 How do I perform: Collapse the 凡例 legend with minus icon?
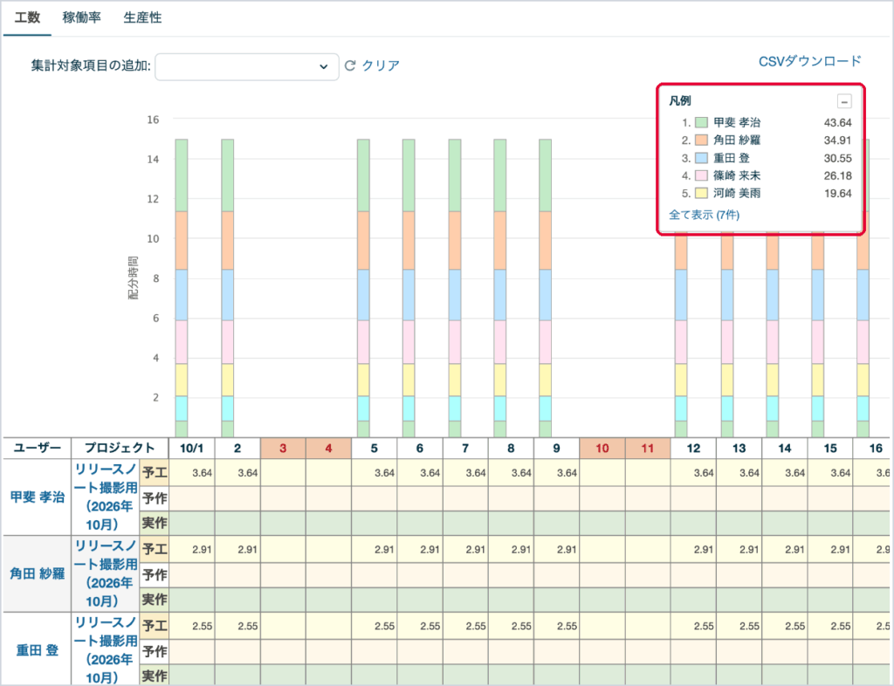coord(844,102)
